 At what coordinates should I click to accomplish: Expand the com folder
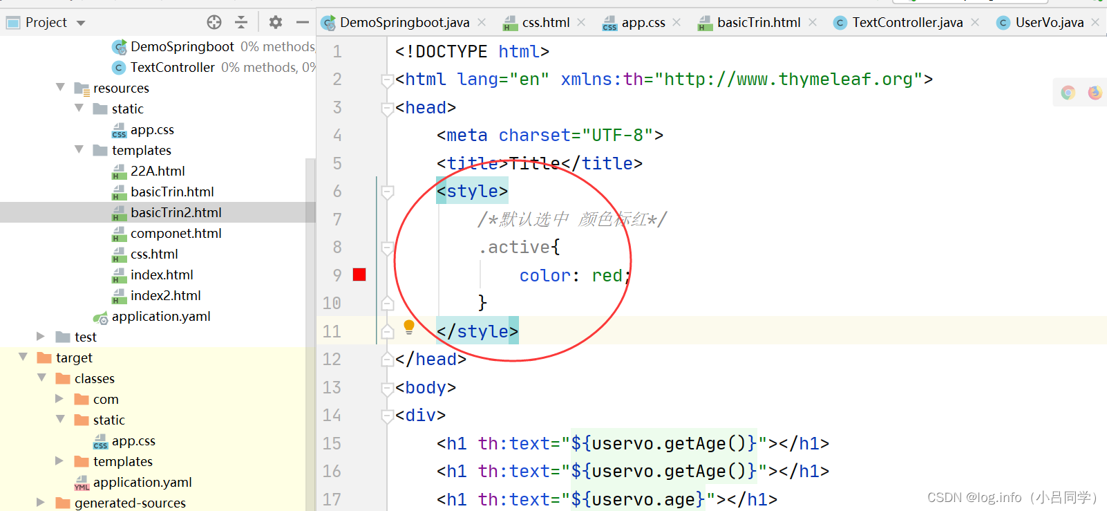(59, 398)
